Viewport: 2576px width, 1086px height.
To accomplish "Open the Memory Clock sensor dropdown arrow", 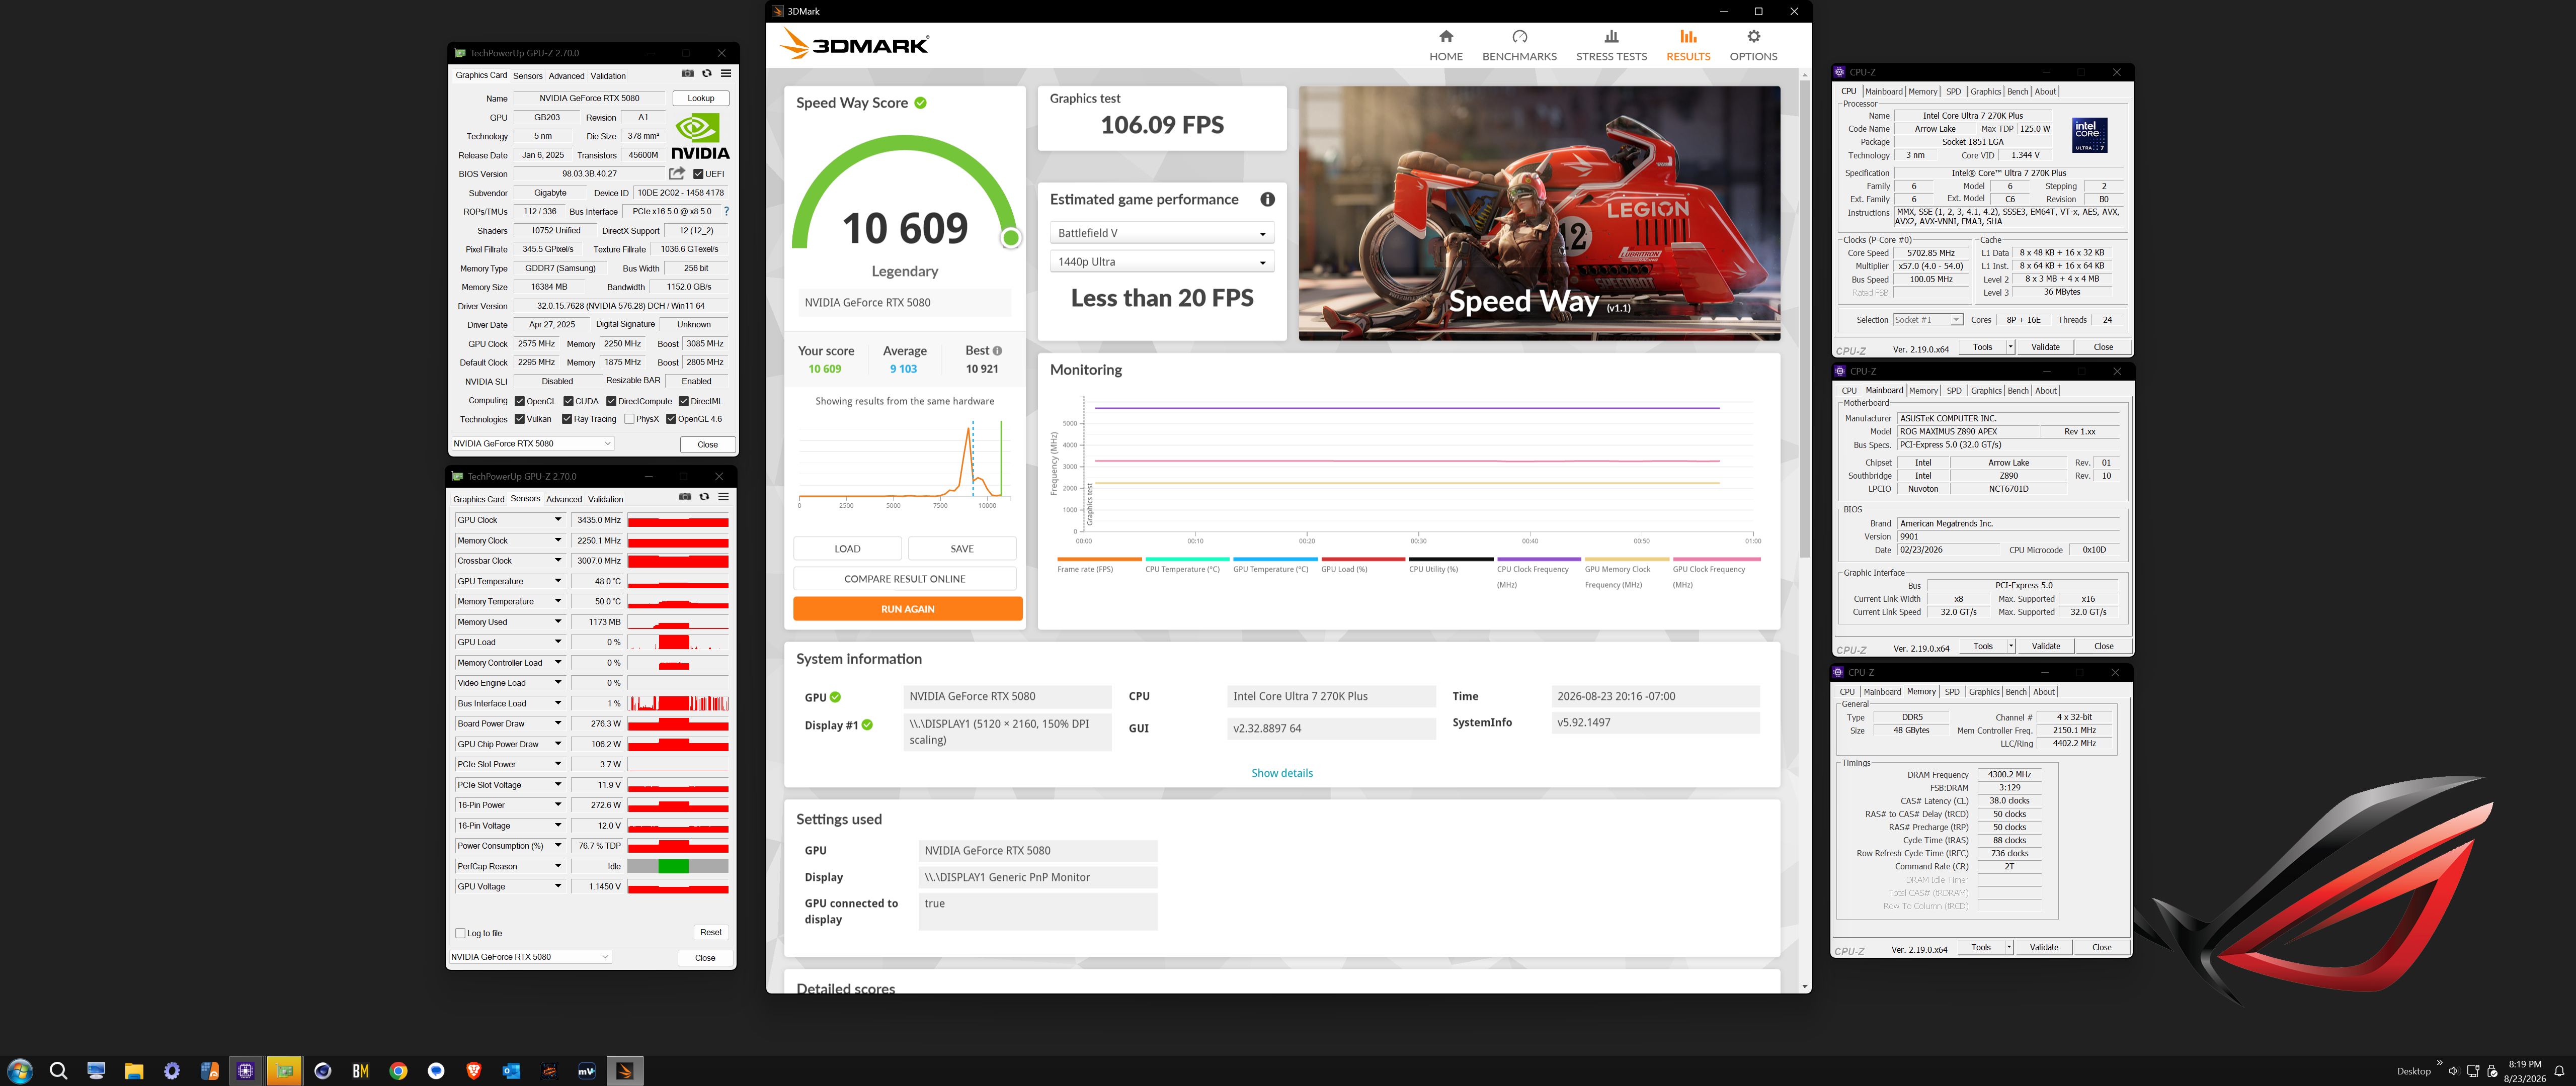I will [x=558, y=540].
